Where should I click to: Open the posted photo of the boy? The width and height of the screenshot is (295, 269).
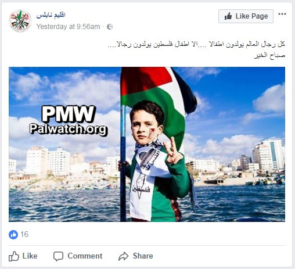(x=147, y=144)
